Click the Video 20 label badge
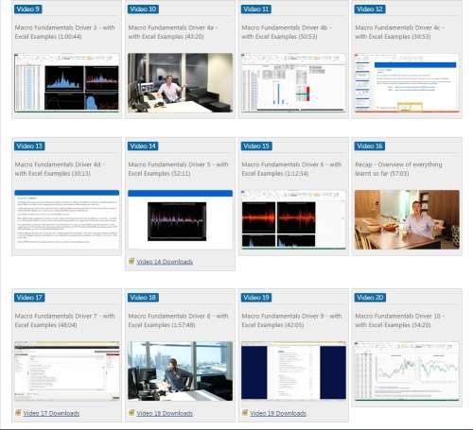 (x=370, y=298)
